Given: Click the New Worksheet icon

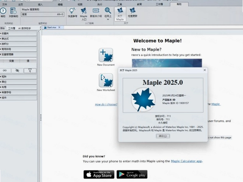Looking at the screenshot, I should [106, 80].
